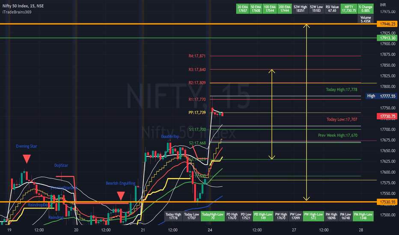Select the R1:17,770 pivot label

[x=197, y=100]
